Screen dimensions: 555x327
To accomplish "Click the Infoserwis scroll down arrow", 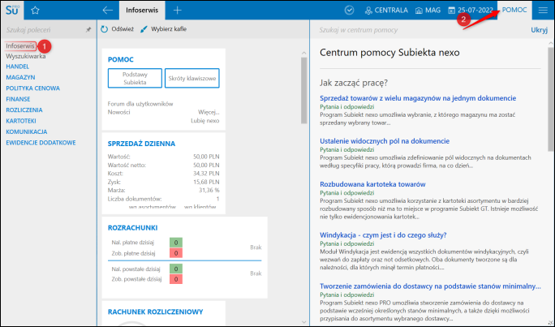I will [x=303, y=321].
